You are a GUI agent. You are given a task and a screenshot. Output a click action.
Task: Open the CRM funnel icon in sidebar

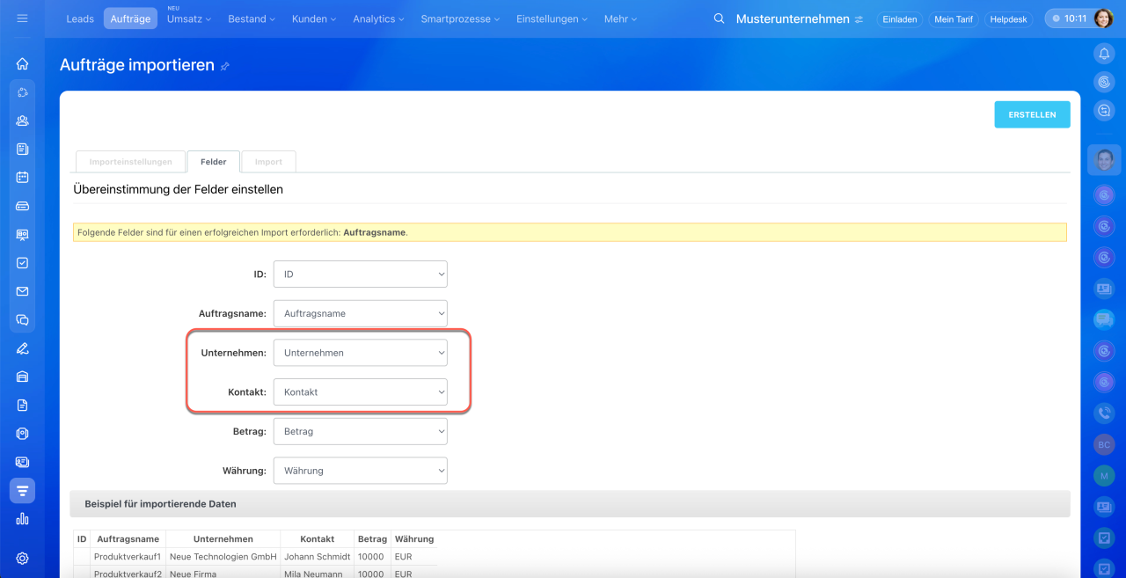pyautogui.click(x=22, y=490)
